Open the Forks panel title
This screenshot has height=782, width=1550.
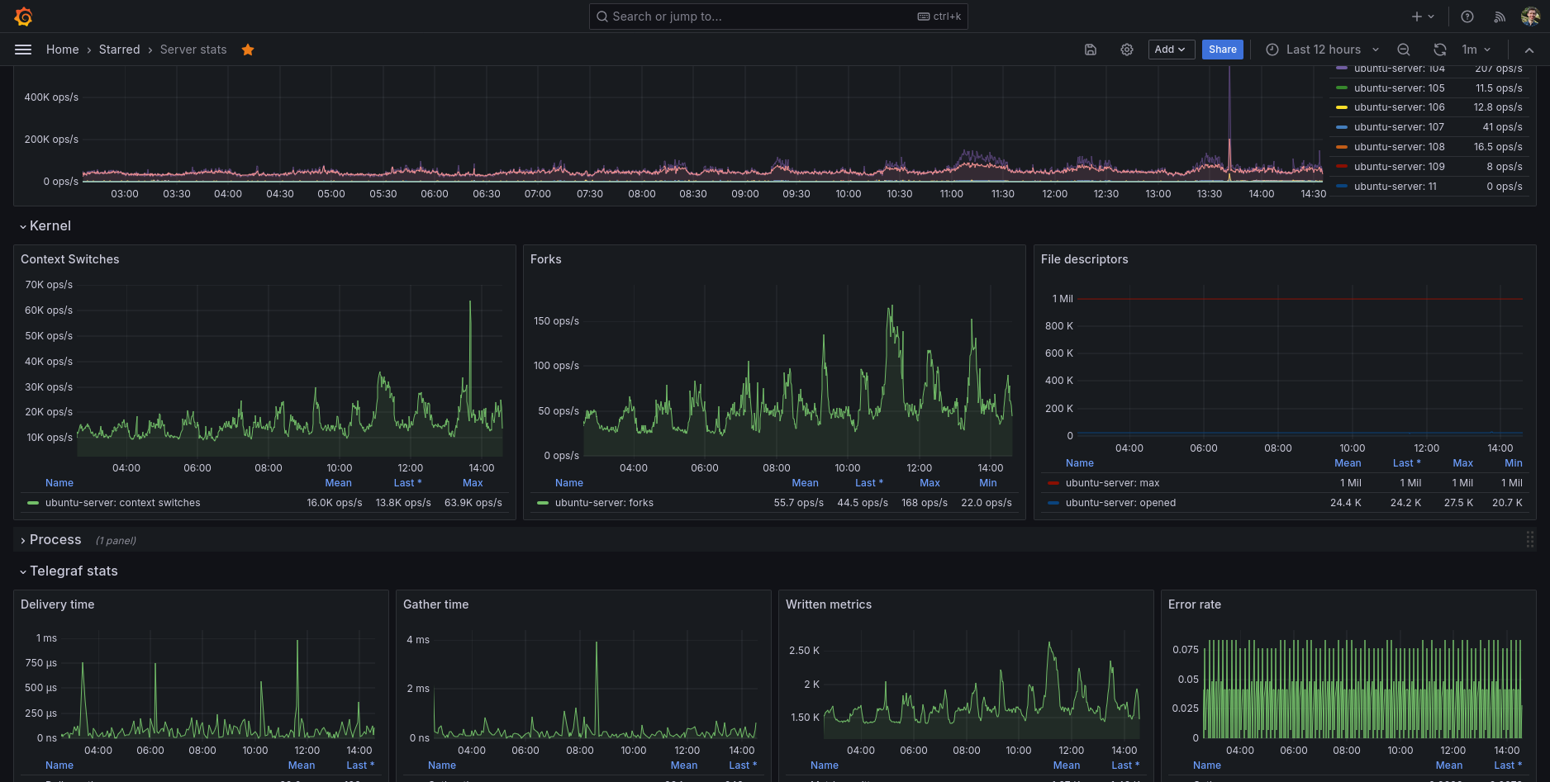click(546, 259)
